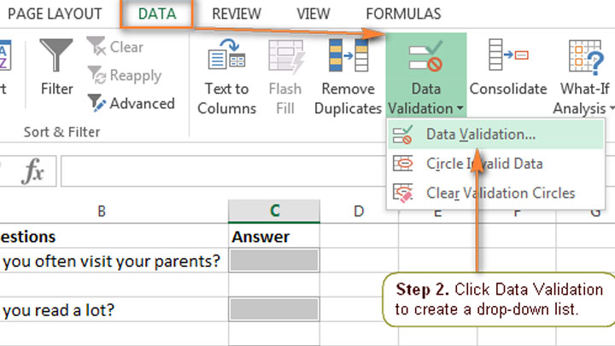Open the Review ribbon tab
Viewport: 615px width, 346px height.
(237, 14)
